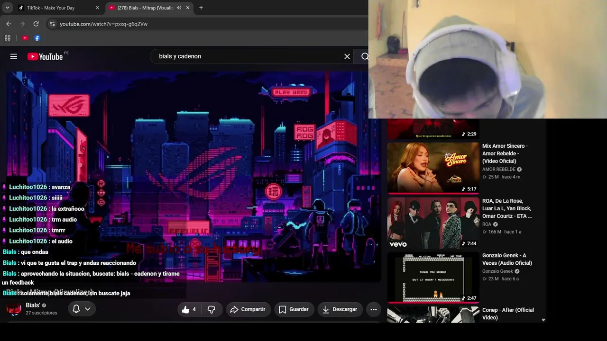Screen dimensions: 607x341
Task: Visit the AMOR REBELDE channel
Action: tap(499, 170)
